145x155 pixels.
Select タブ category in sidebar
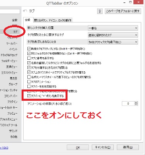[15, 32]
